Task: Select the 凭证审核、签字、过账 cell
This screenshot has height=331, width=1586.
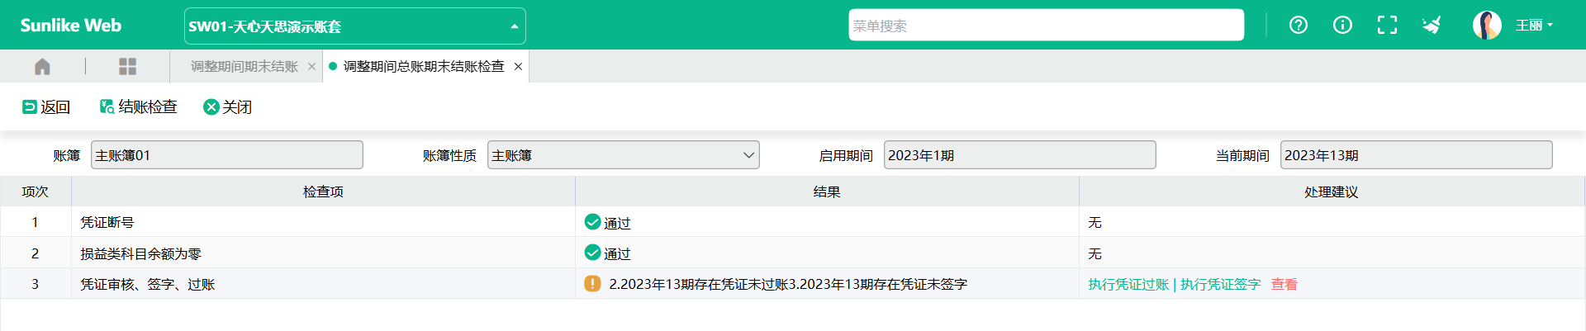Action: 323,284
